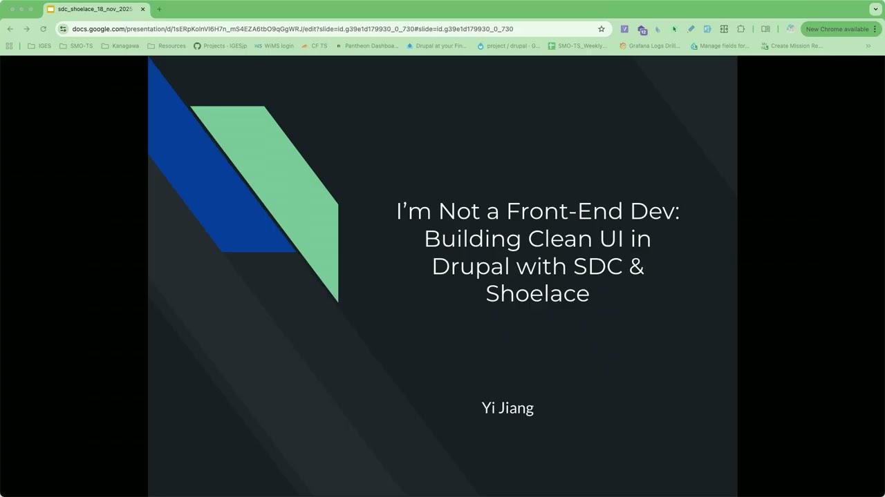The width and height of the screenshot is (885, 497).
Task: Open the blue square extension icon
Action: (707, 29)
